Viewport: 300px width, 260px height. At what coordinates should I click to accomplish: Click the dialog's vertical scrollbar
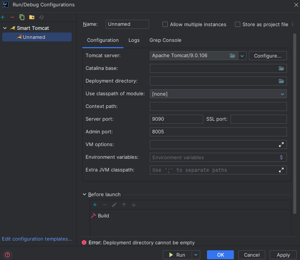click(x=295, y=124)
